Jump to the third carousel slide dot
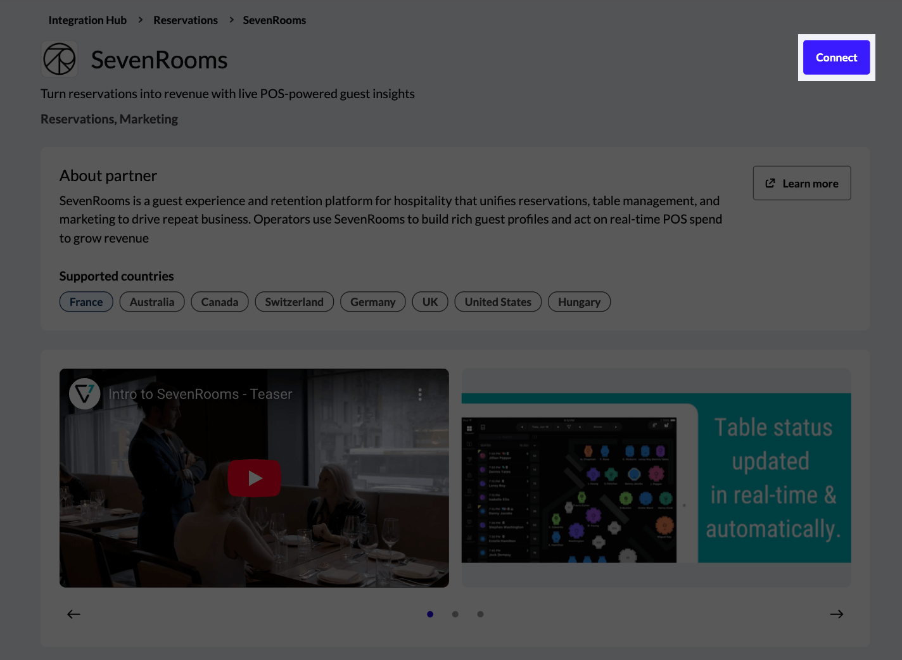902x660 pixels. tap(480, 614)
